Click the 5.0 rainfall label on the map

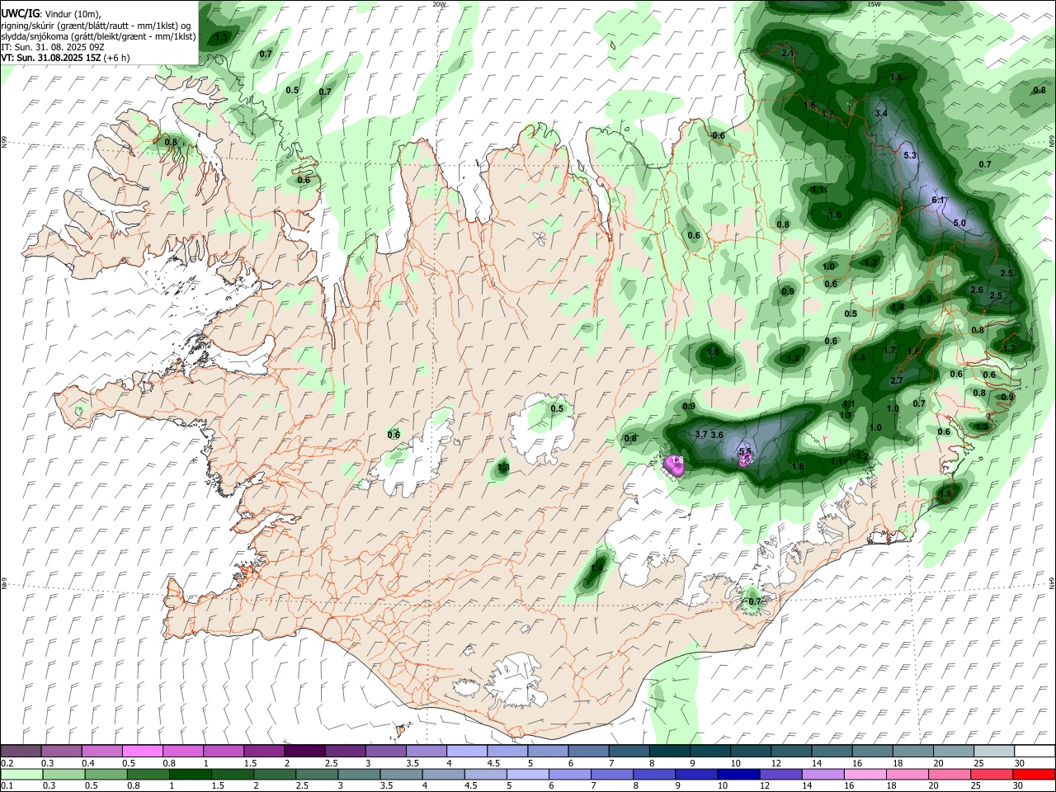[959, 223]
